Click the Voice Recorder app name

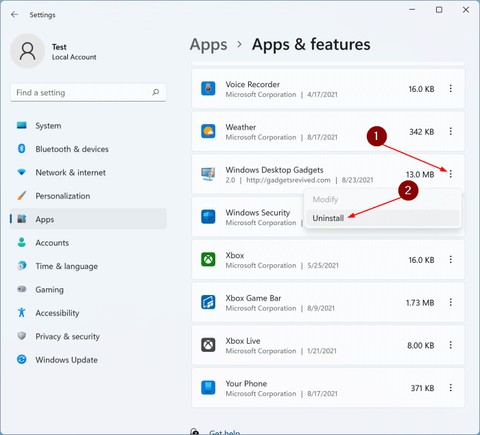click(252, 84)
